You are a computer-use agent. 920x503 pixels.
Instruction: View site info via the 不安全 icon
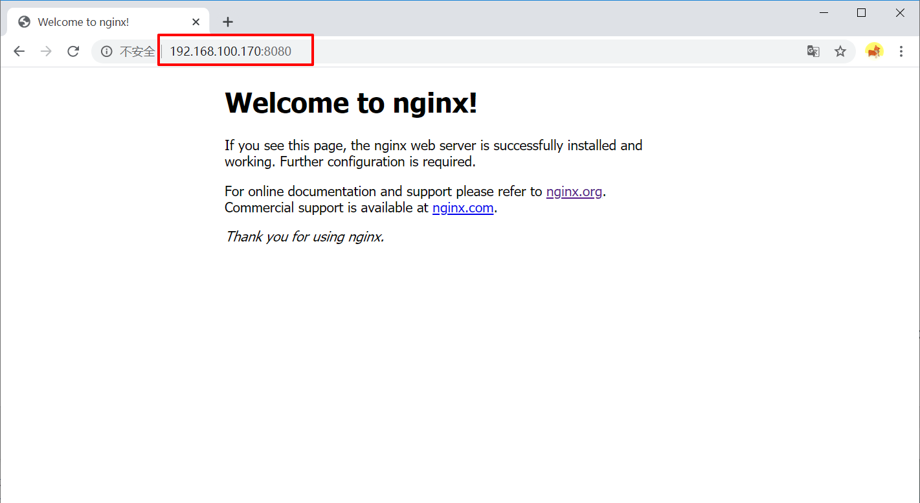(107, 52)
